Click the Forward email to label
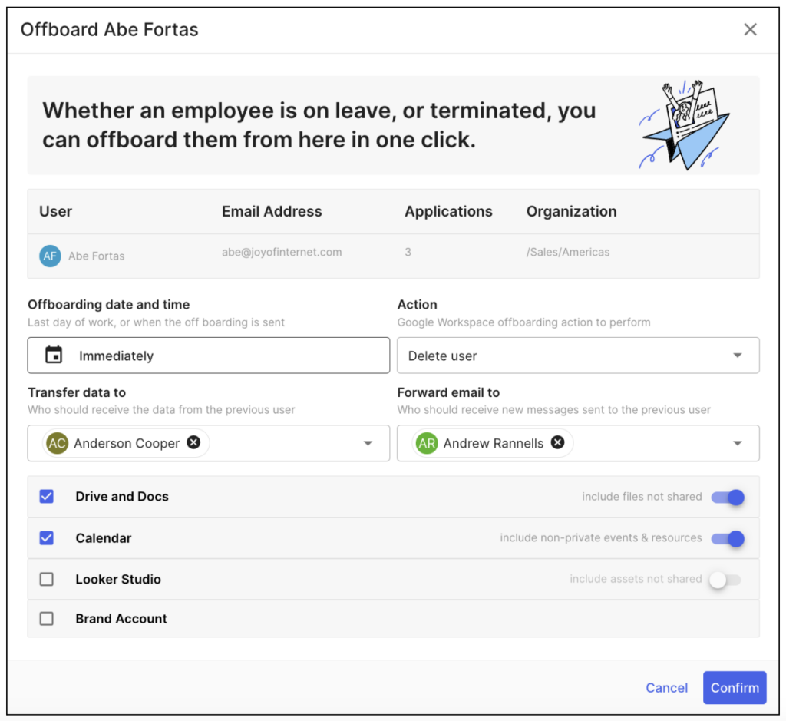This screenshot has height=721, width=786. [x=448, y=392]
